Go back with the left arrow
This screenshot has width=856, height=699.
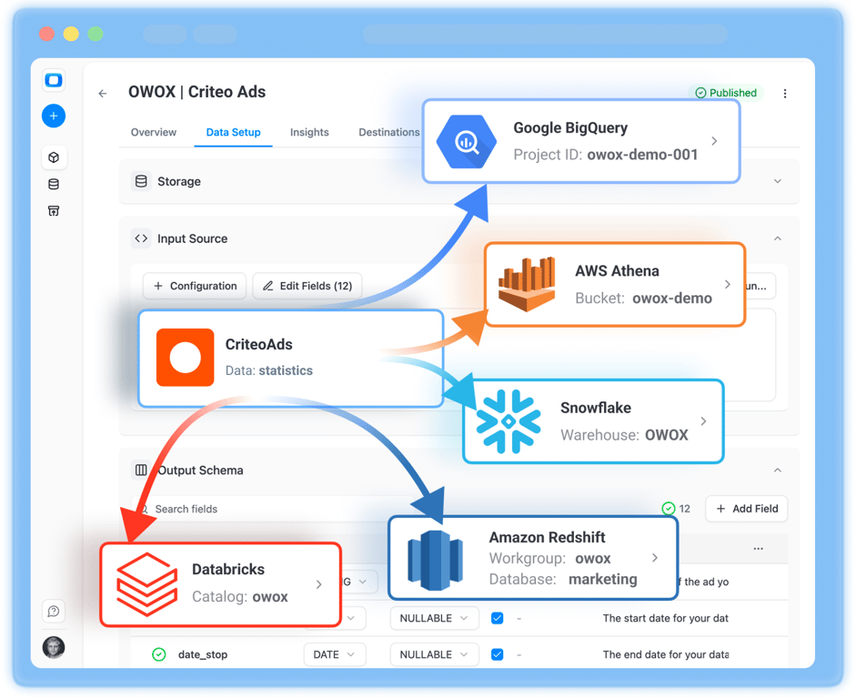point(103,94)
